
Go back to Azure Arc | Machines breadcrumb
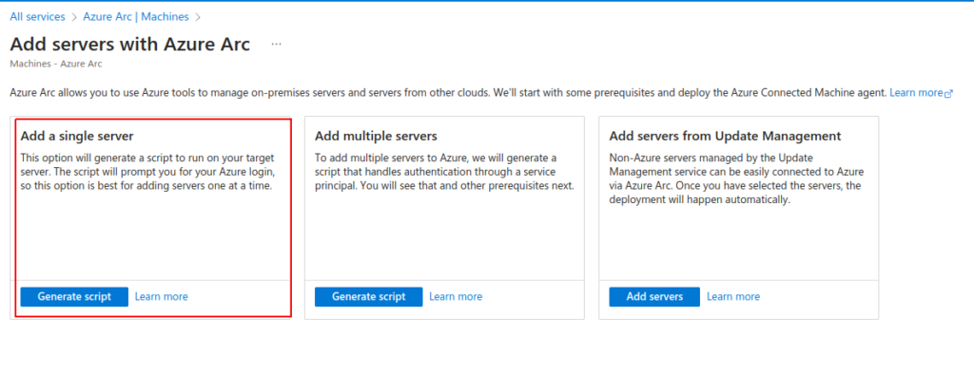tap(136, 17)
